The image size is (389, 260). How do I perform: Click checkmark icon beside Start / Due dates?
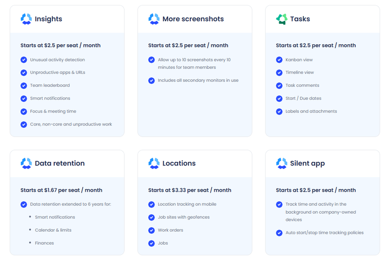coord(279,99)
